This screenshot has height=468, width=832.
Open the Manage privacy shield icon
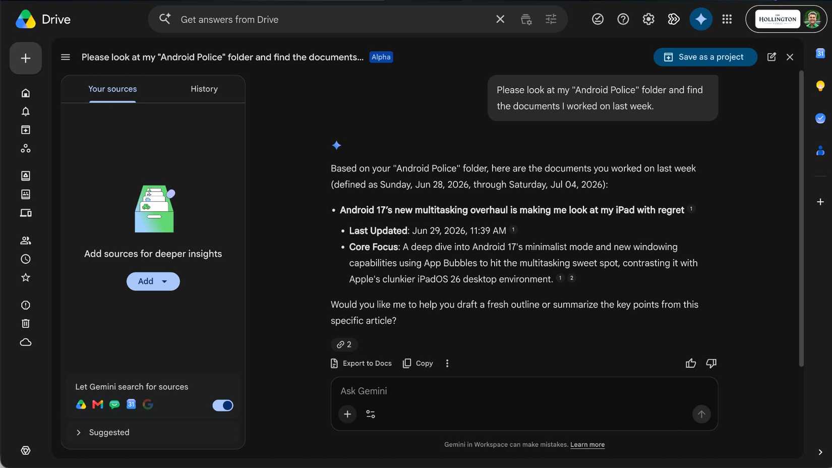pyautogui.click(x=26, y=450)
